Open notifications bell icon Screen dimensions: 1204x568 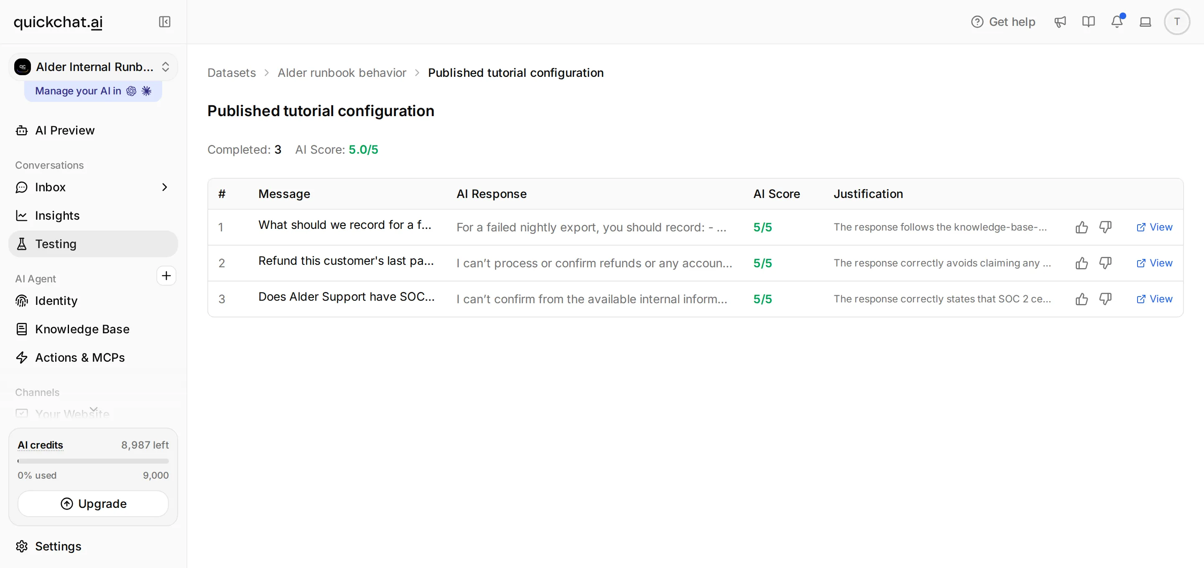point(1117,21)
